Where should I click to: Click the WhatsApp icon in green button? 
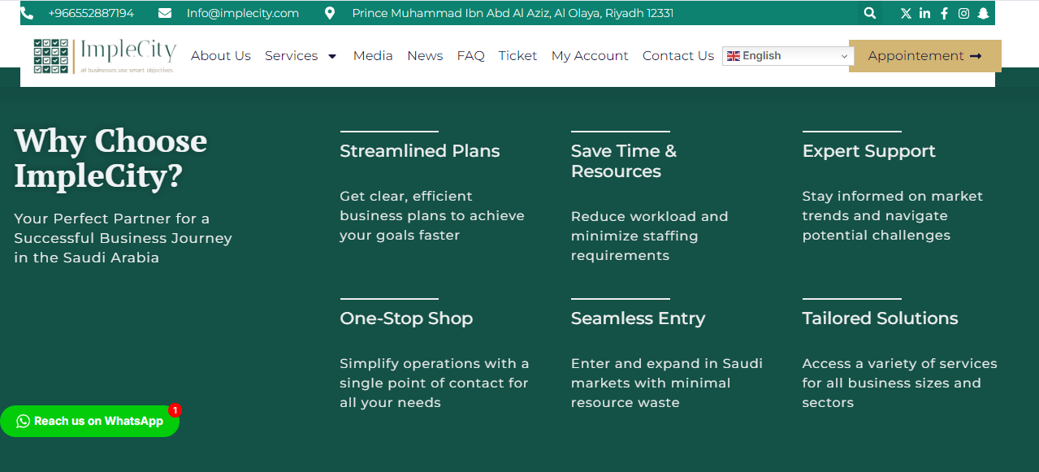tap(23, 421)
